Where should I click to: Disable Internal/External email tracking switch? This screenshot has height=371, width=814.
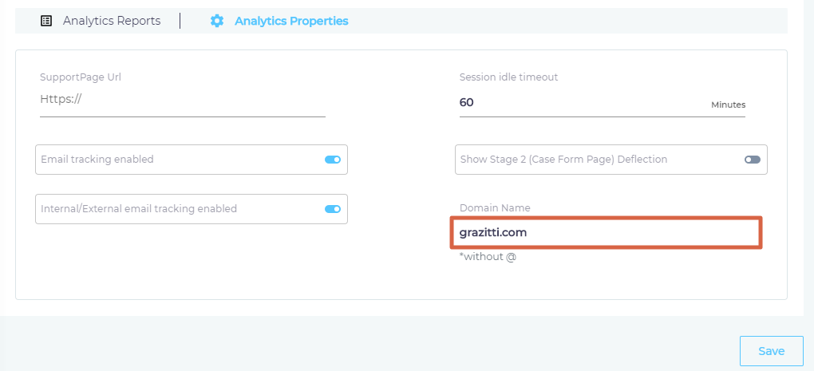(x=332, y=209)
